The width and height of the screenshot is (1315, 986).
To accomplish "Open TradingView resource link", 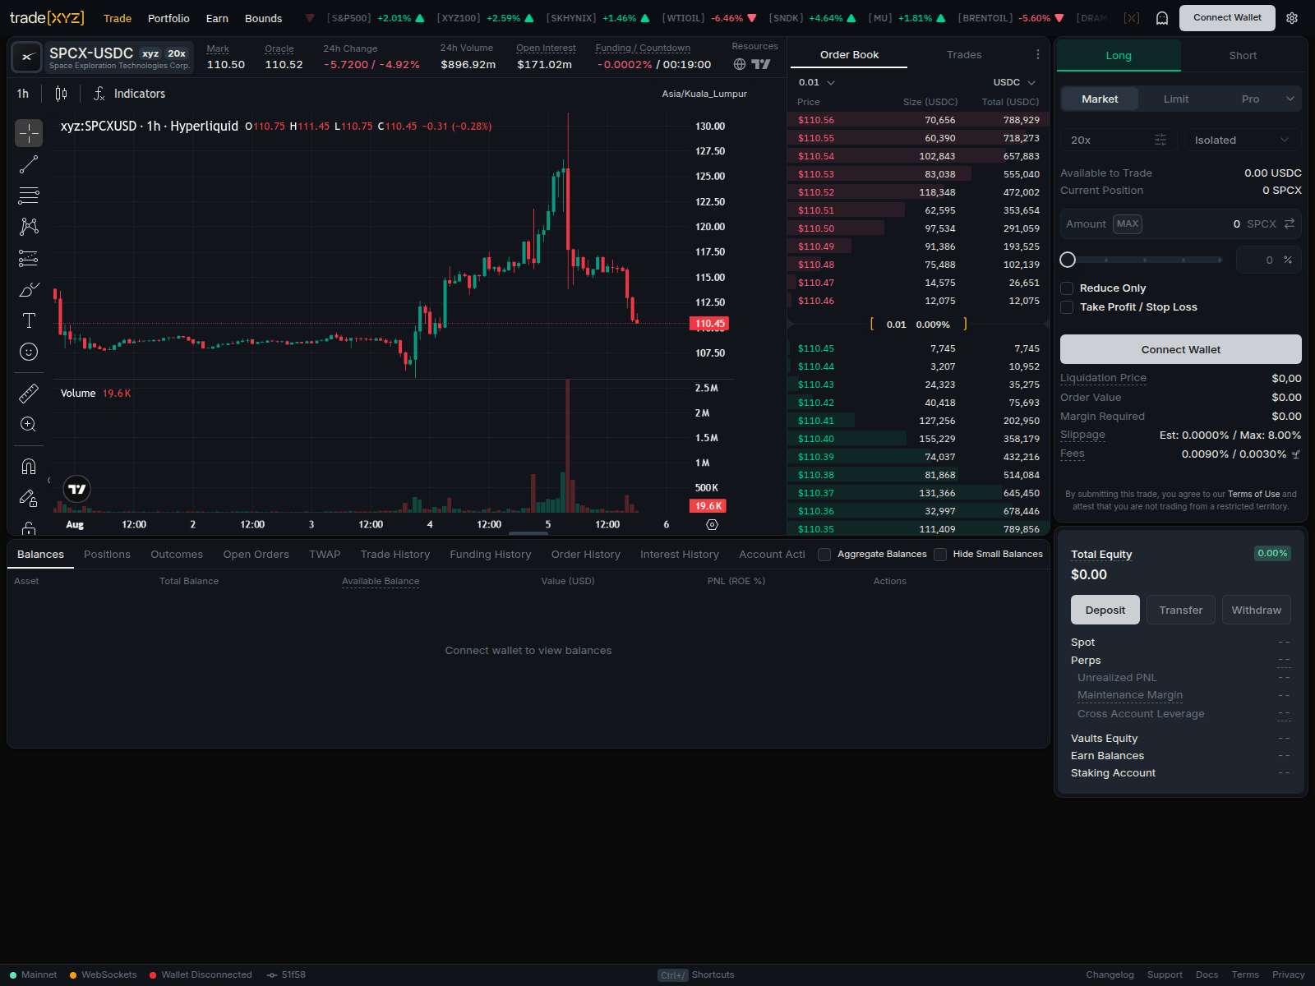I will (x=761, y=64).
